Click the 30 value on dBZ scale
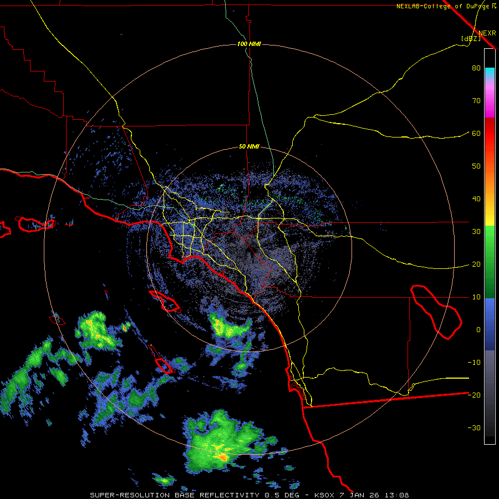 click(476, 232)
